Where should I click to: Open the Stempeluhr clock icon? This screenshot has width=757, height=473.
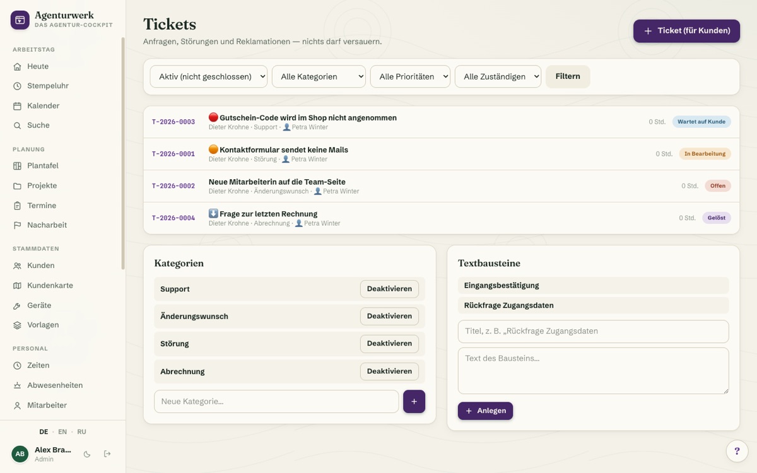(17, 86)
